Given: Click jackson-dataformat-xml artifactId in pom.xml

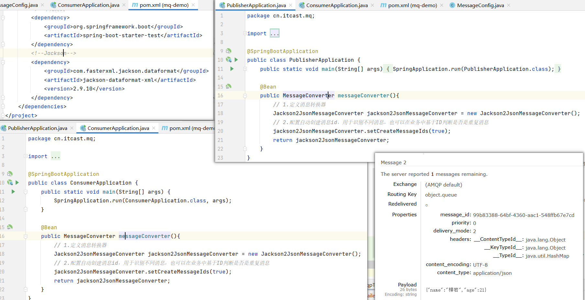Looking at the screenshot, I should point(118,80).
